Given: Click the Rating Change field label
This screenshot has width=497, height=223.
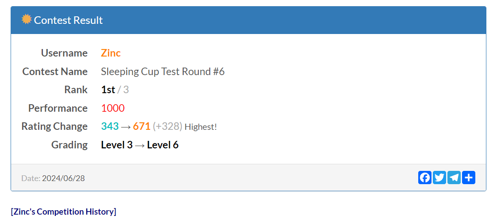Looking at the screenshot, I should click(x=54, y=126).
